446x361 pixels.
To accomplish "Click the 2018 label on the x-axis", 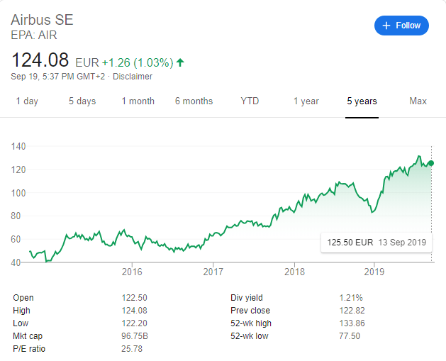I will click(294, 271).
